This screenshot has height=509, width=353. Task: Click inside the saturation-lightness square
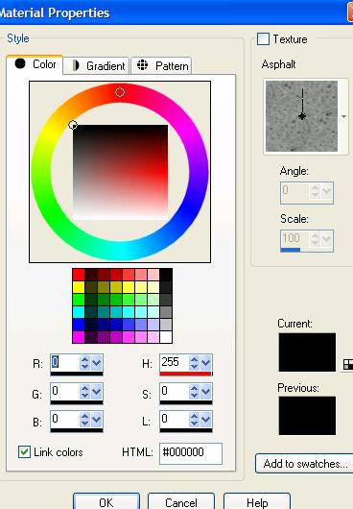[x=120, y=172]
